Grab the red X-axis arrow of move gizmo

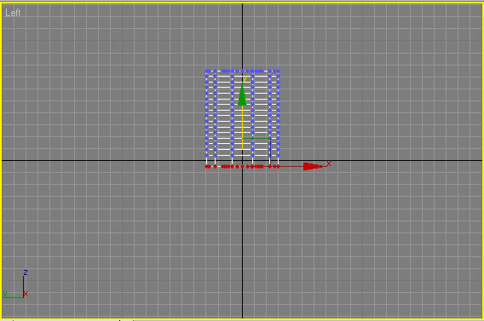[313, 166]
